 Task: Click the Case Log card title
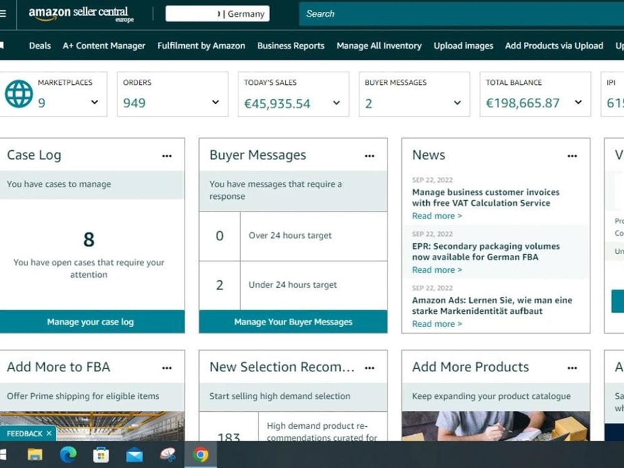pyautogui.click(x=34, y=155)
